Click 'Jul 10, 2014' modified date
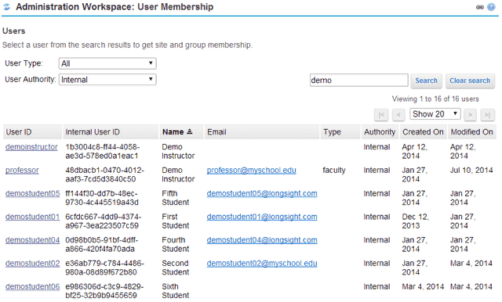Screen dimensions: 502x302 pyautogui.click(x=471, y=171)
